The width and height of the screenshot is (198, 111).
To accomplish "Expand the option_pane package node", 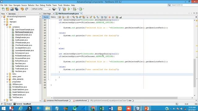I will coord(7,76).
